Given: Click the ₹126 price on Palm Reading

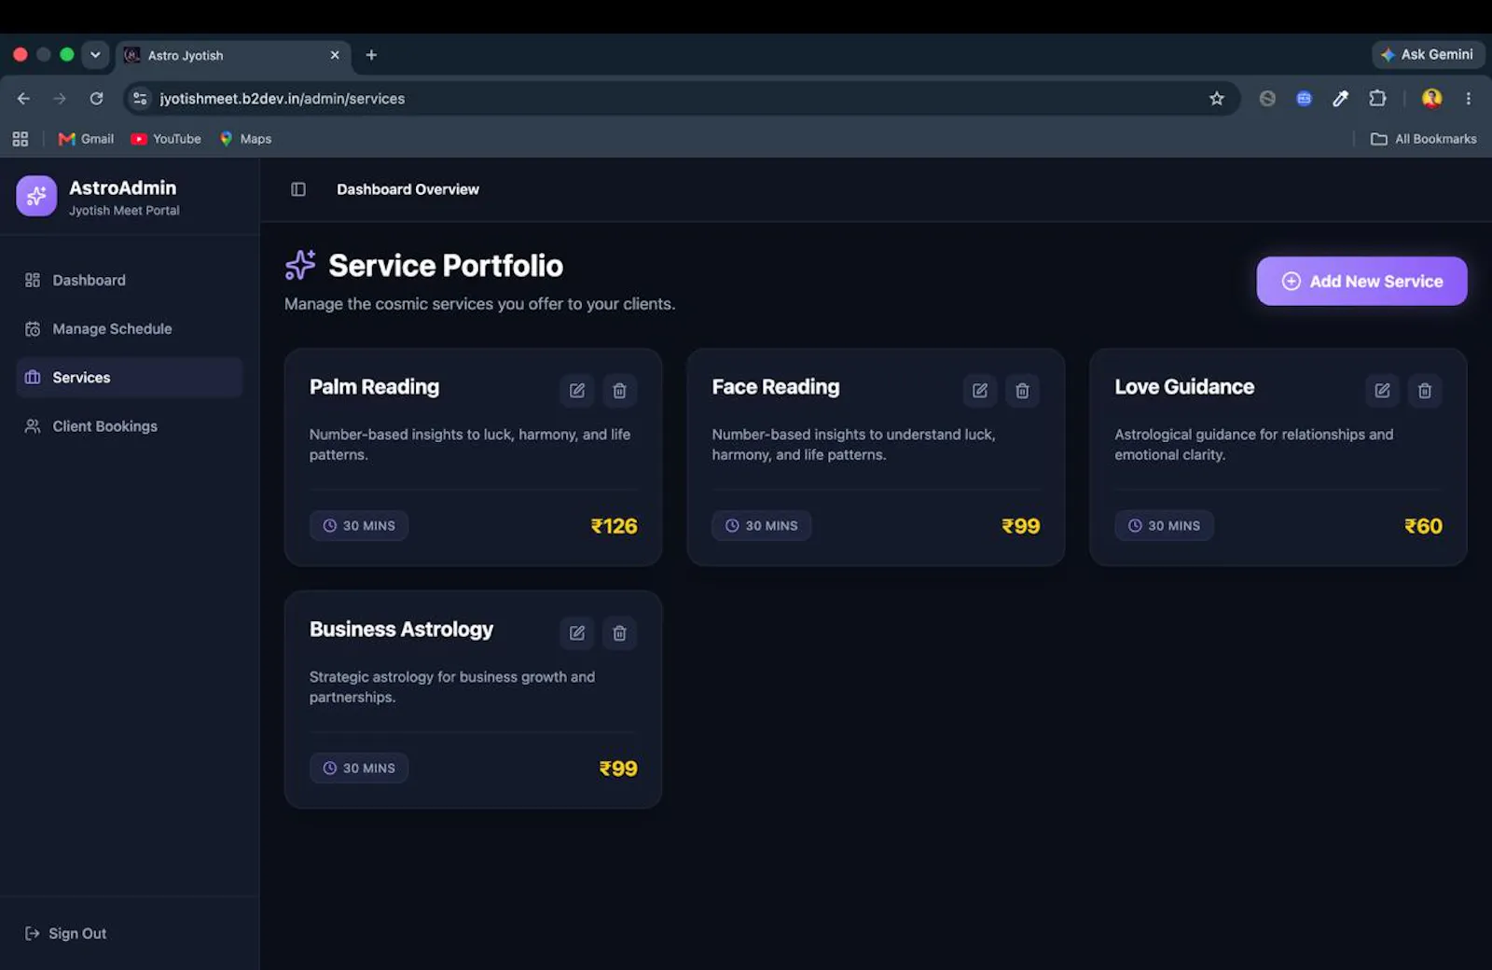Looking at the screenshot, I should click(x=615, y=526).
